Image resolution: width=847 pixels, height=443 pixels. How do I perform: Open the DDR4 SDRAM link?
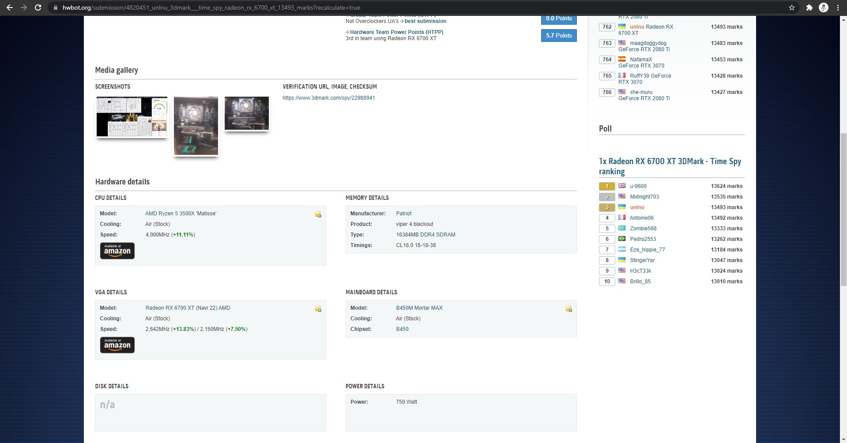438,235
